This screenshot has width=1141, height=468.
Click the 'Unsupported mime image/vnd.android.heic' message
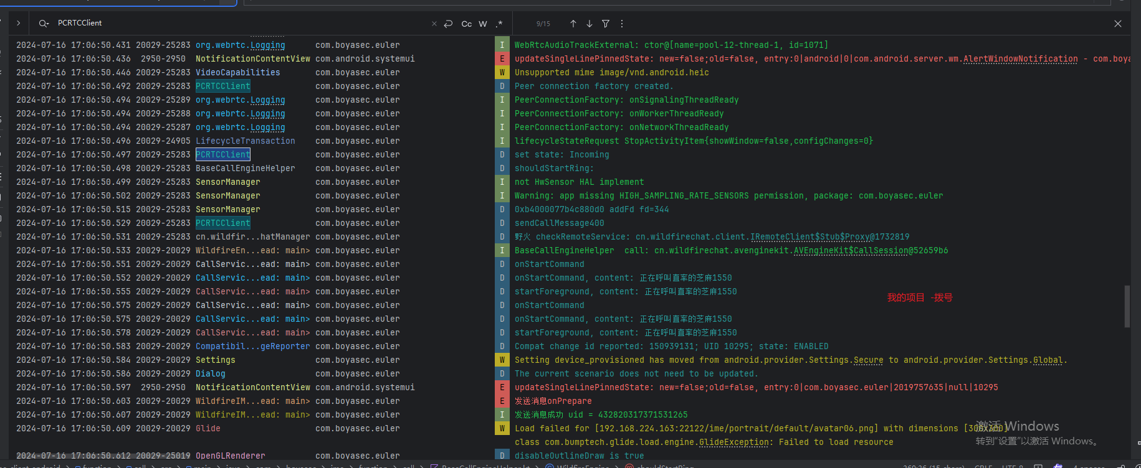pyautogui.click(x=612, y=72)
